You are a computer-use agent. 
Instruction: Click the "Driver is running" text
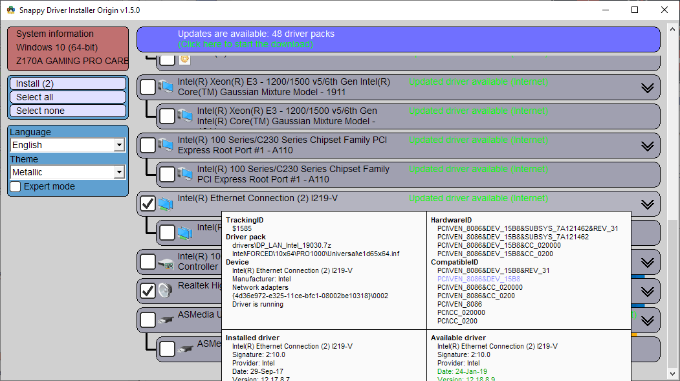258,304
